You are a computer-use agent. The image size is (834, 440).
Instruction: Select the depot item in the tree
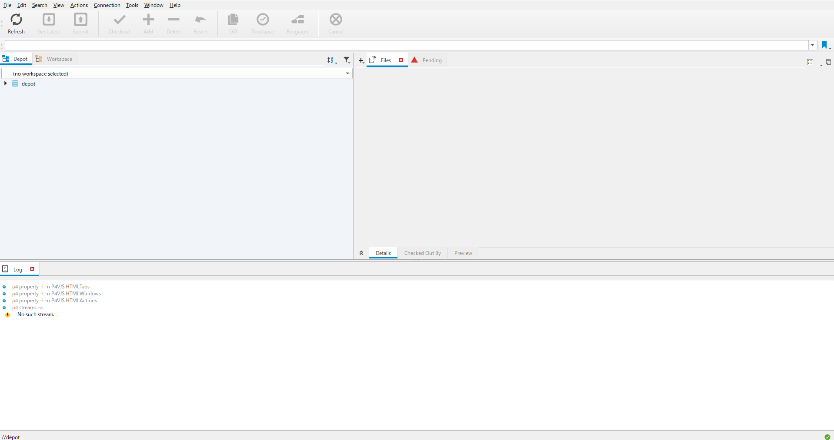click(x=28, y=84)
